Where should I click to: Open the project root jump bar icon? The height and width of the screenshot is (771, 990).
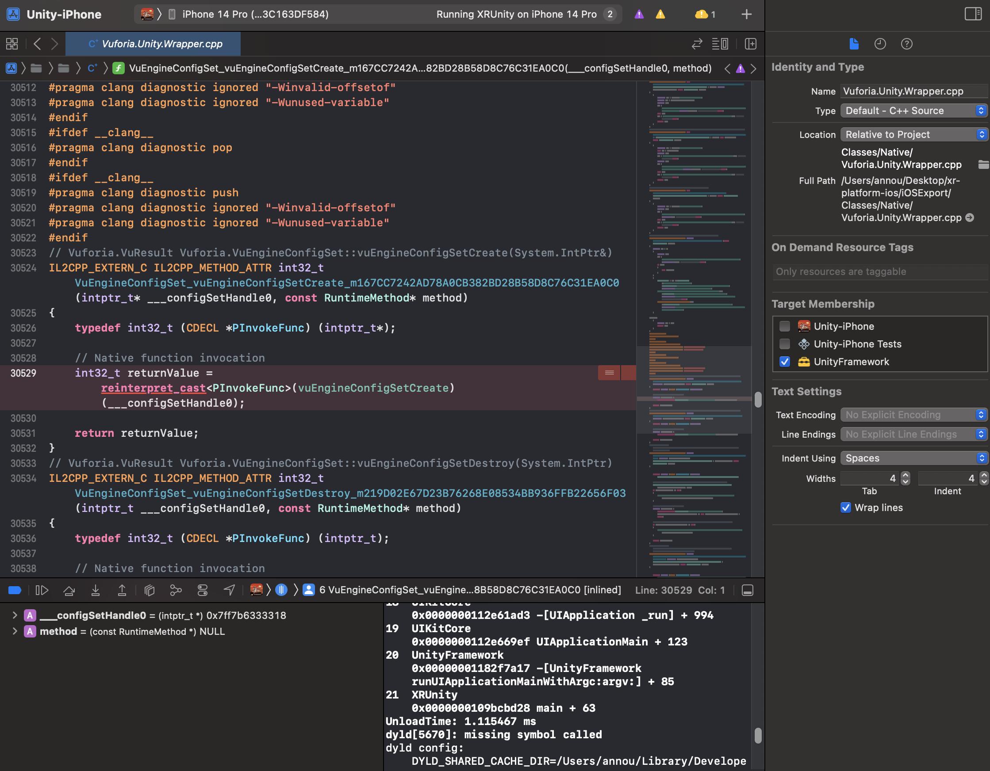[12, 69]
